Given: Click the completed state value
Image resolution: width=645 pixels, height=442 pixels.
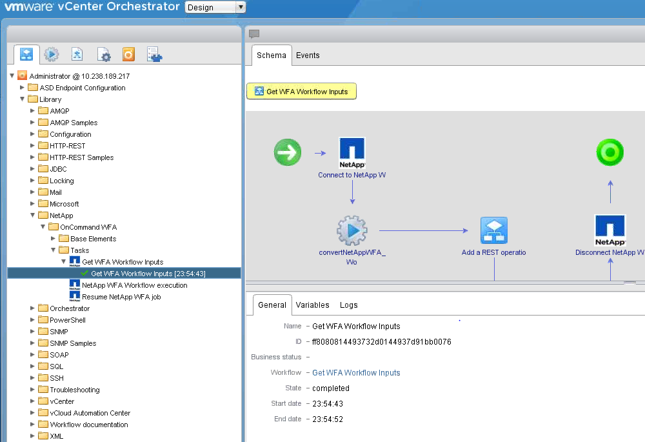Looking at the screenshot, I should (331, 388).
